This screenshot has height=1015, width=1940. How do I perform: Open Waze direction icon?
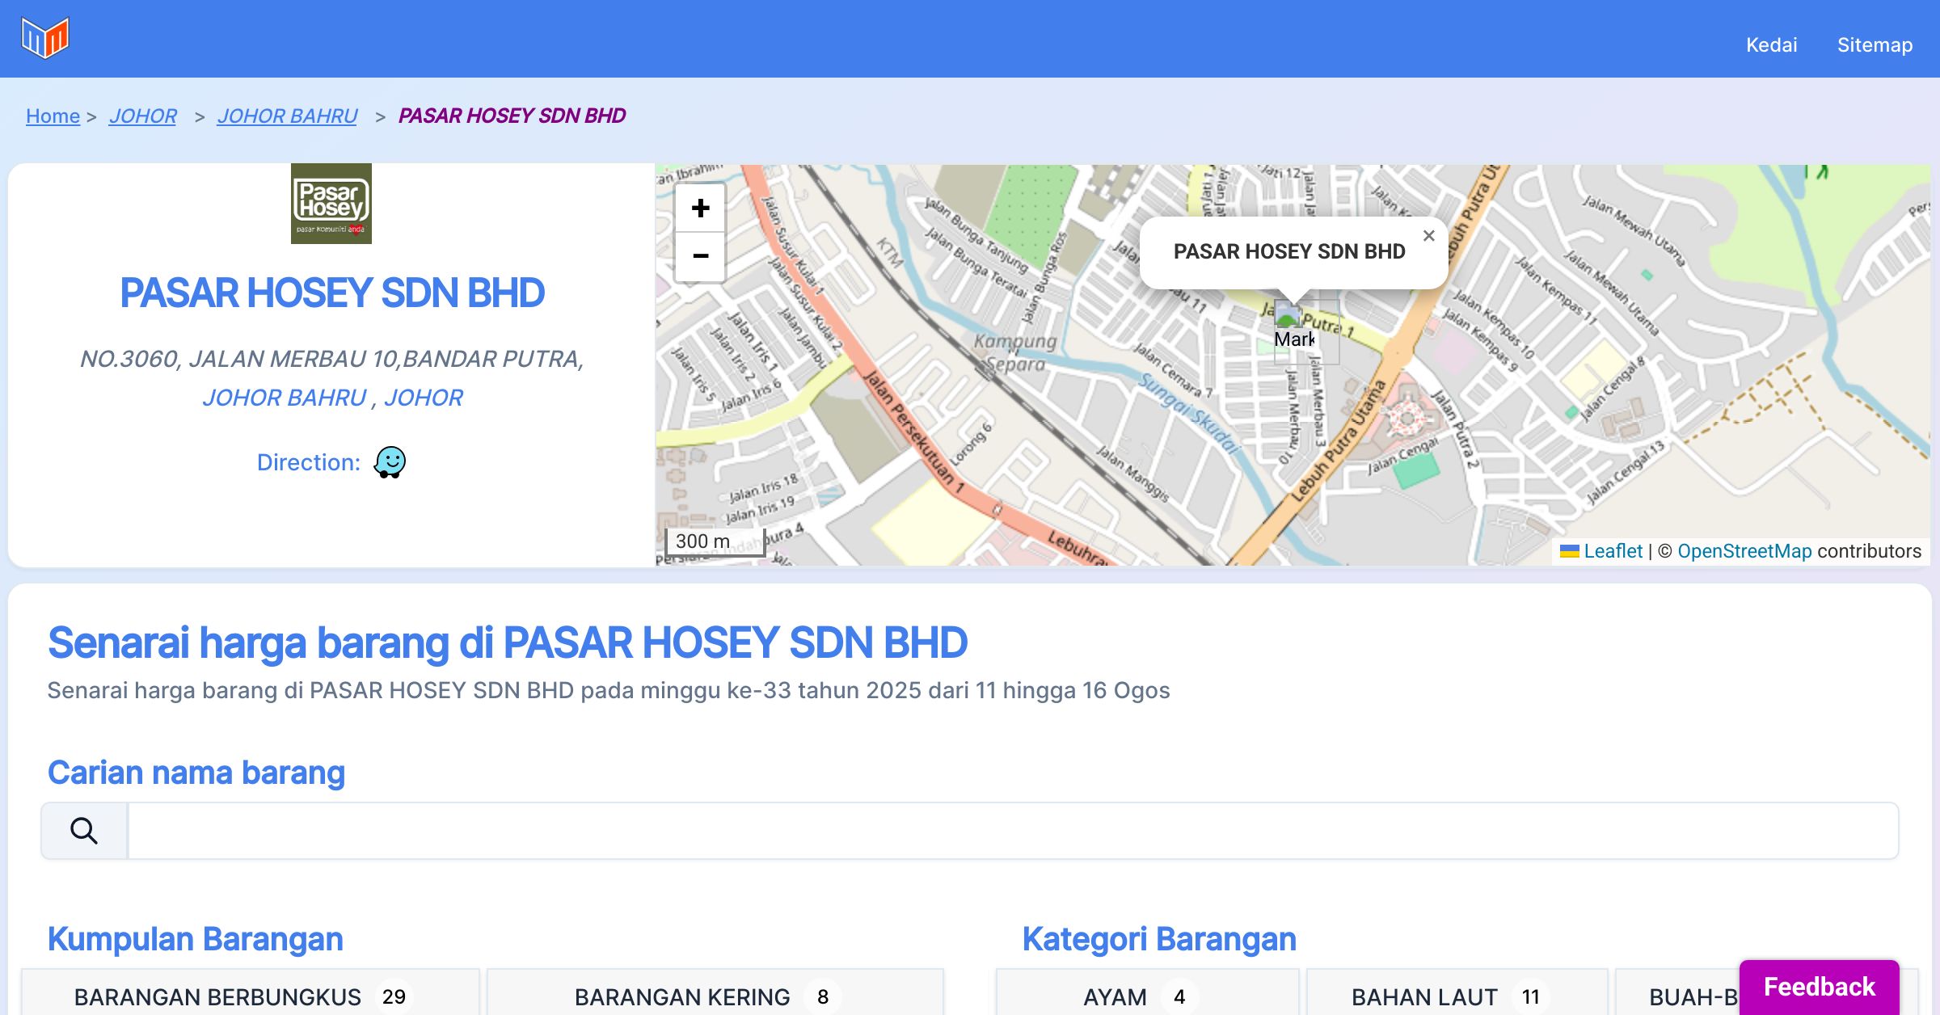point(390,462)
